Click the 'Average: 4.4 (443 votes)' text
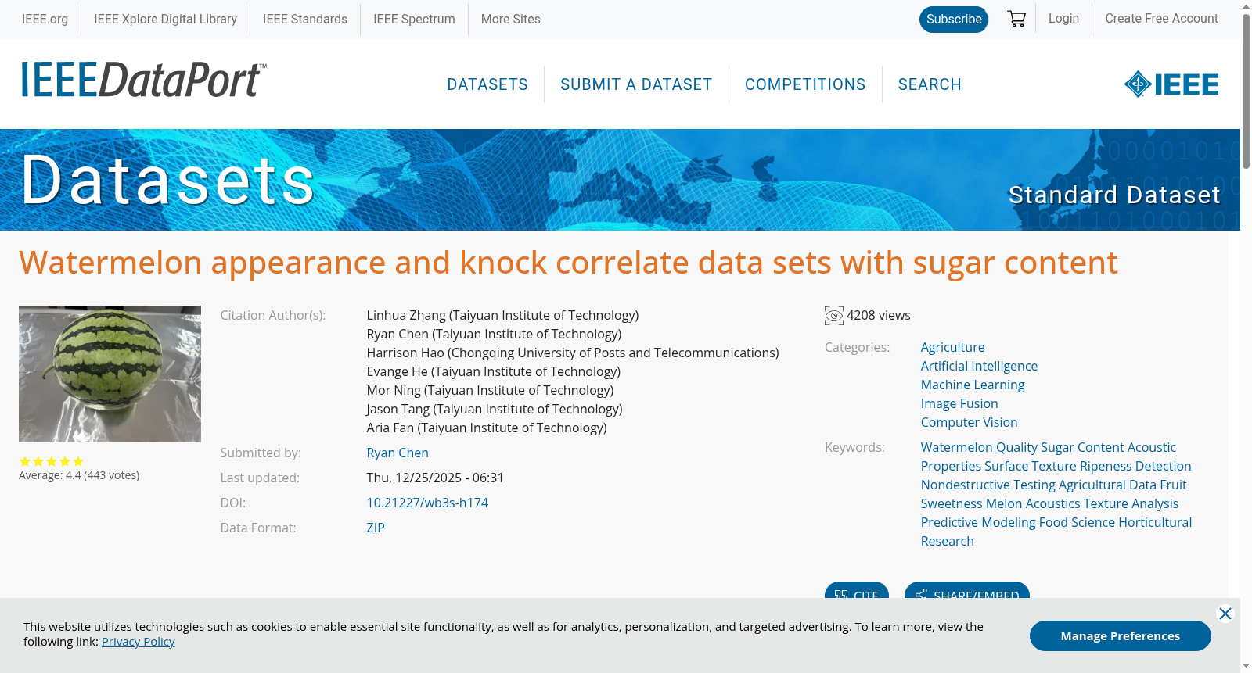The image size is (1252, 673). (x=79, y=475)
